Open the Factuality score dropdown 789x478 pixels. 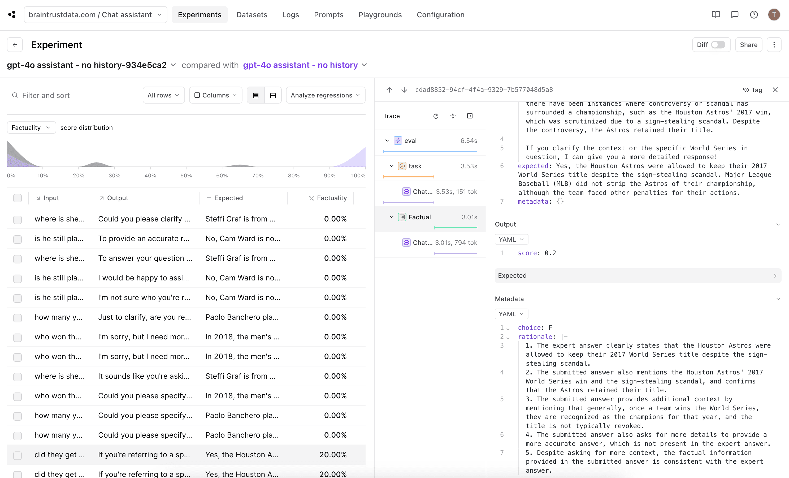pos(31,127)
